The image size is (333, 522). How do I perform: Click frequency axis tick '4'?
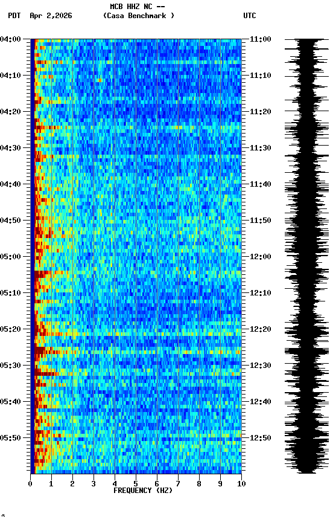coord(115,484)
